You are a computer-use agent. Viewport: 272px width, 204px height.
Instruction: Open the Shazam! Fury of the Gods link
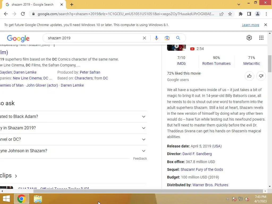click(202, 169)
